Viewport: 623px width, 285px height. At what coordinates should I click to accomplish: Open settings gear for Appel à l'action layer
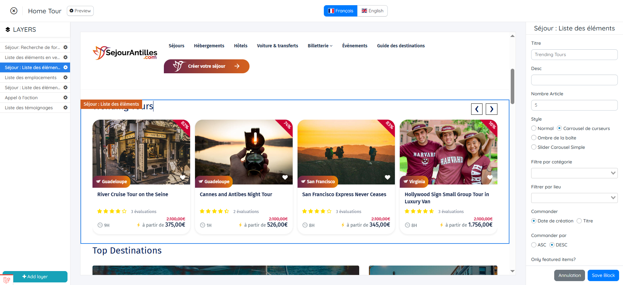[65, 98]
